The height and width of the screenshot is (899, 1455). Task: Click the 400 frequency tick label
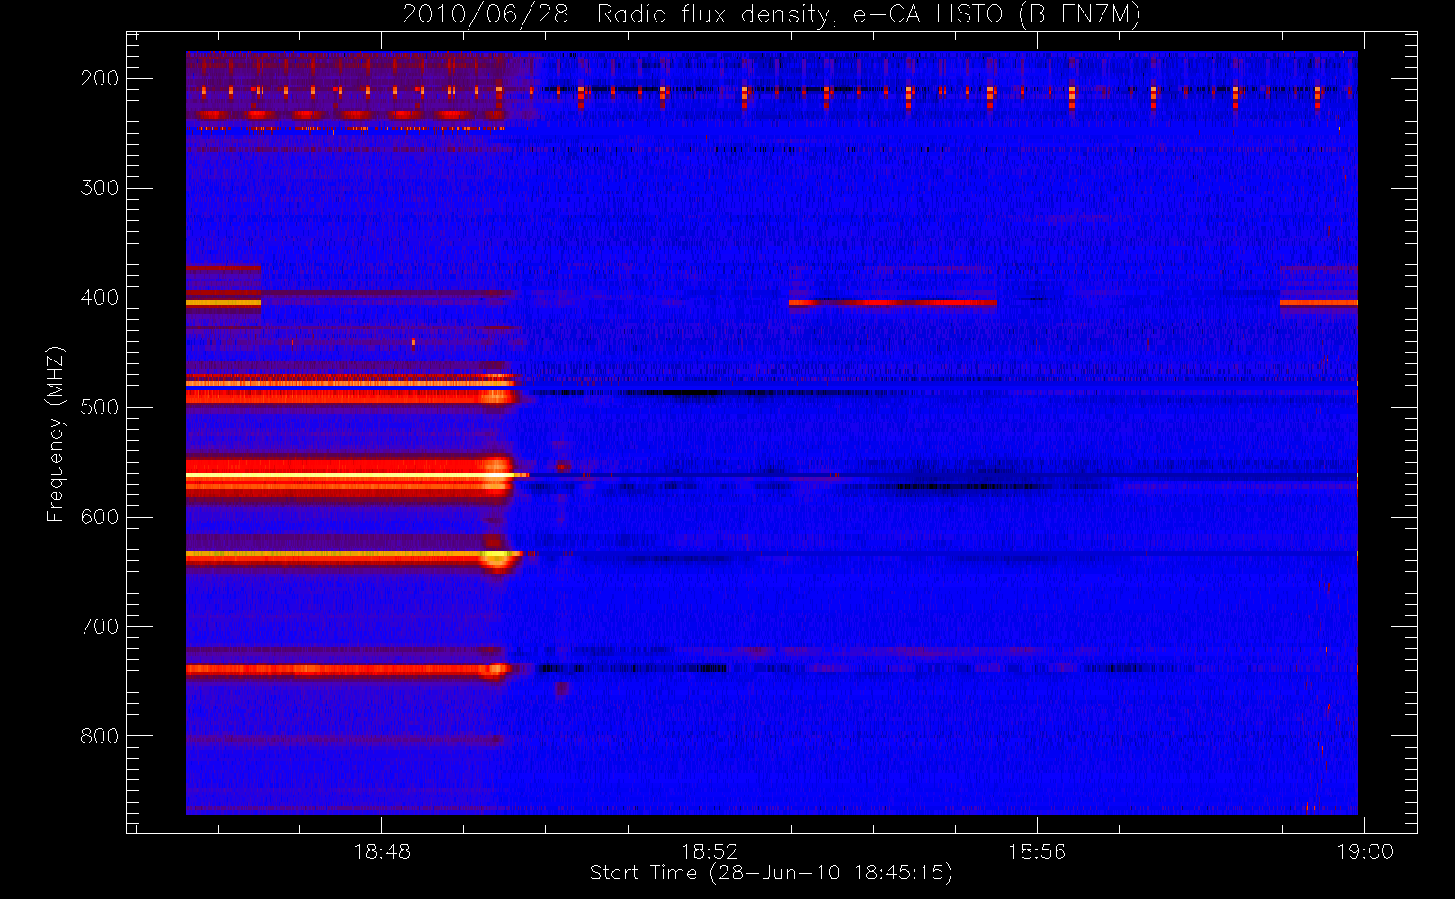click(99, 298)
